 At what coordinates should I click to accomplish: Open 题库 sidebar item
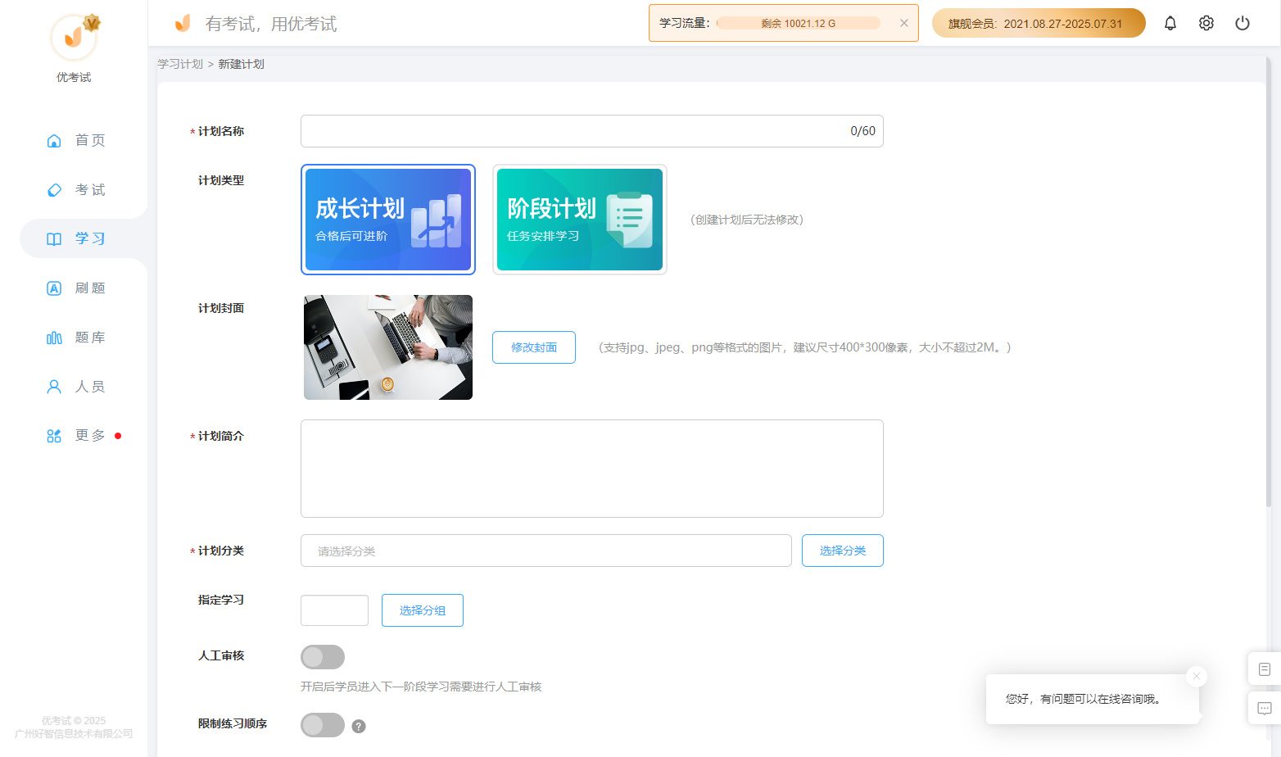(x=75, y=337)
